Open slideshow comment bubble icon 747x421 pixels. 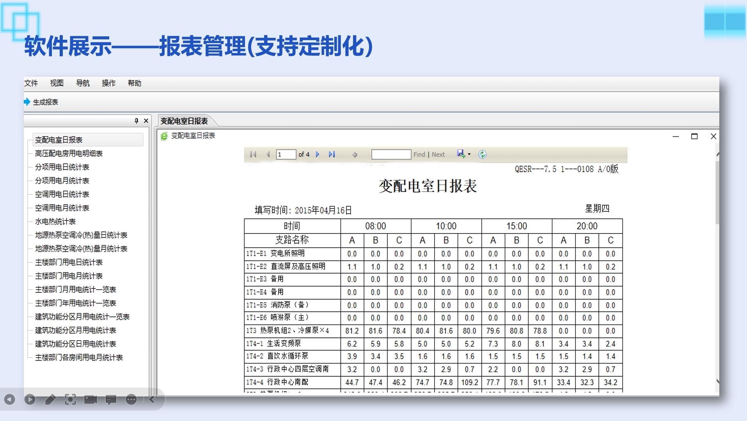click(111, 400)
